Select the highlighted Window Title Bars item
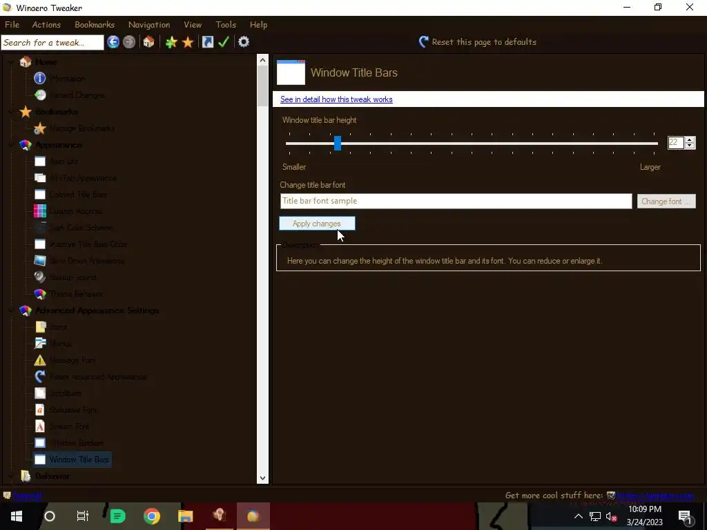Image resolution: width=707 pixels, height=530 pixels. click(x=79, y=460)
